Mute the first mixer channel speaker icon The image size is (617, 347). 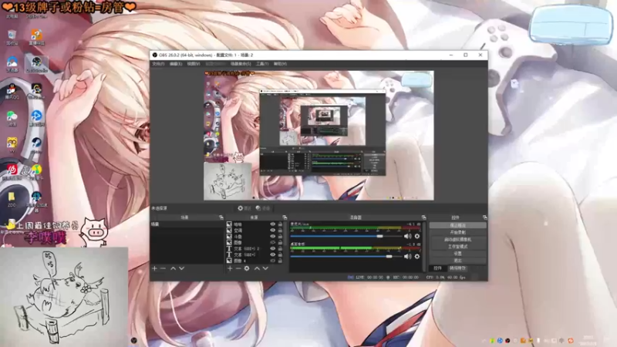tap(408, 236)
